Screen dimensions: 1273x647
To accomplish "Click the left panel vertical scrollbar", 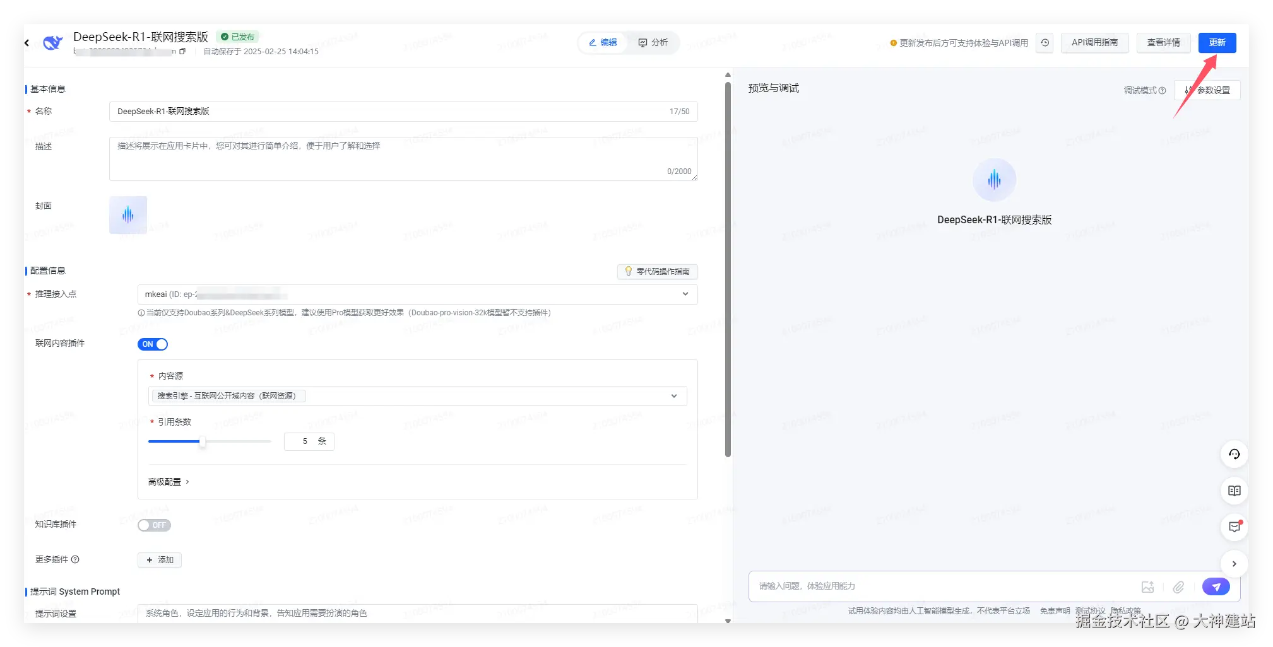I will coord(728,269).
